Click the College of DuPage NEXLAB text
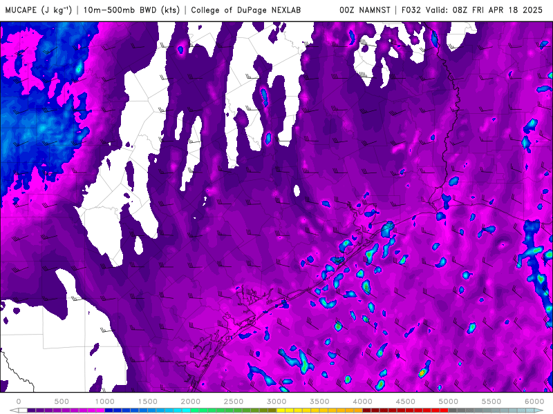This screenshot has width=553, height=414. [x=246, y=10]
